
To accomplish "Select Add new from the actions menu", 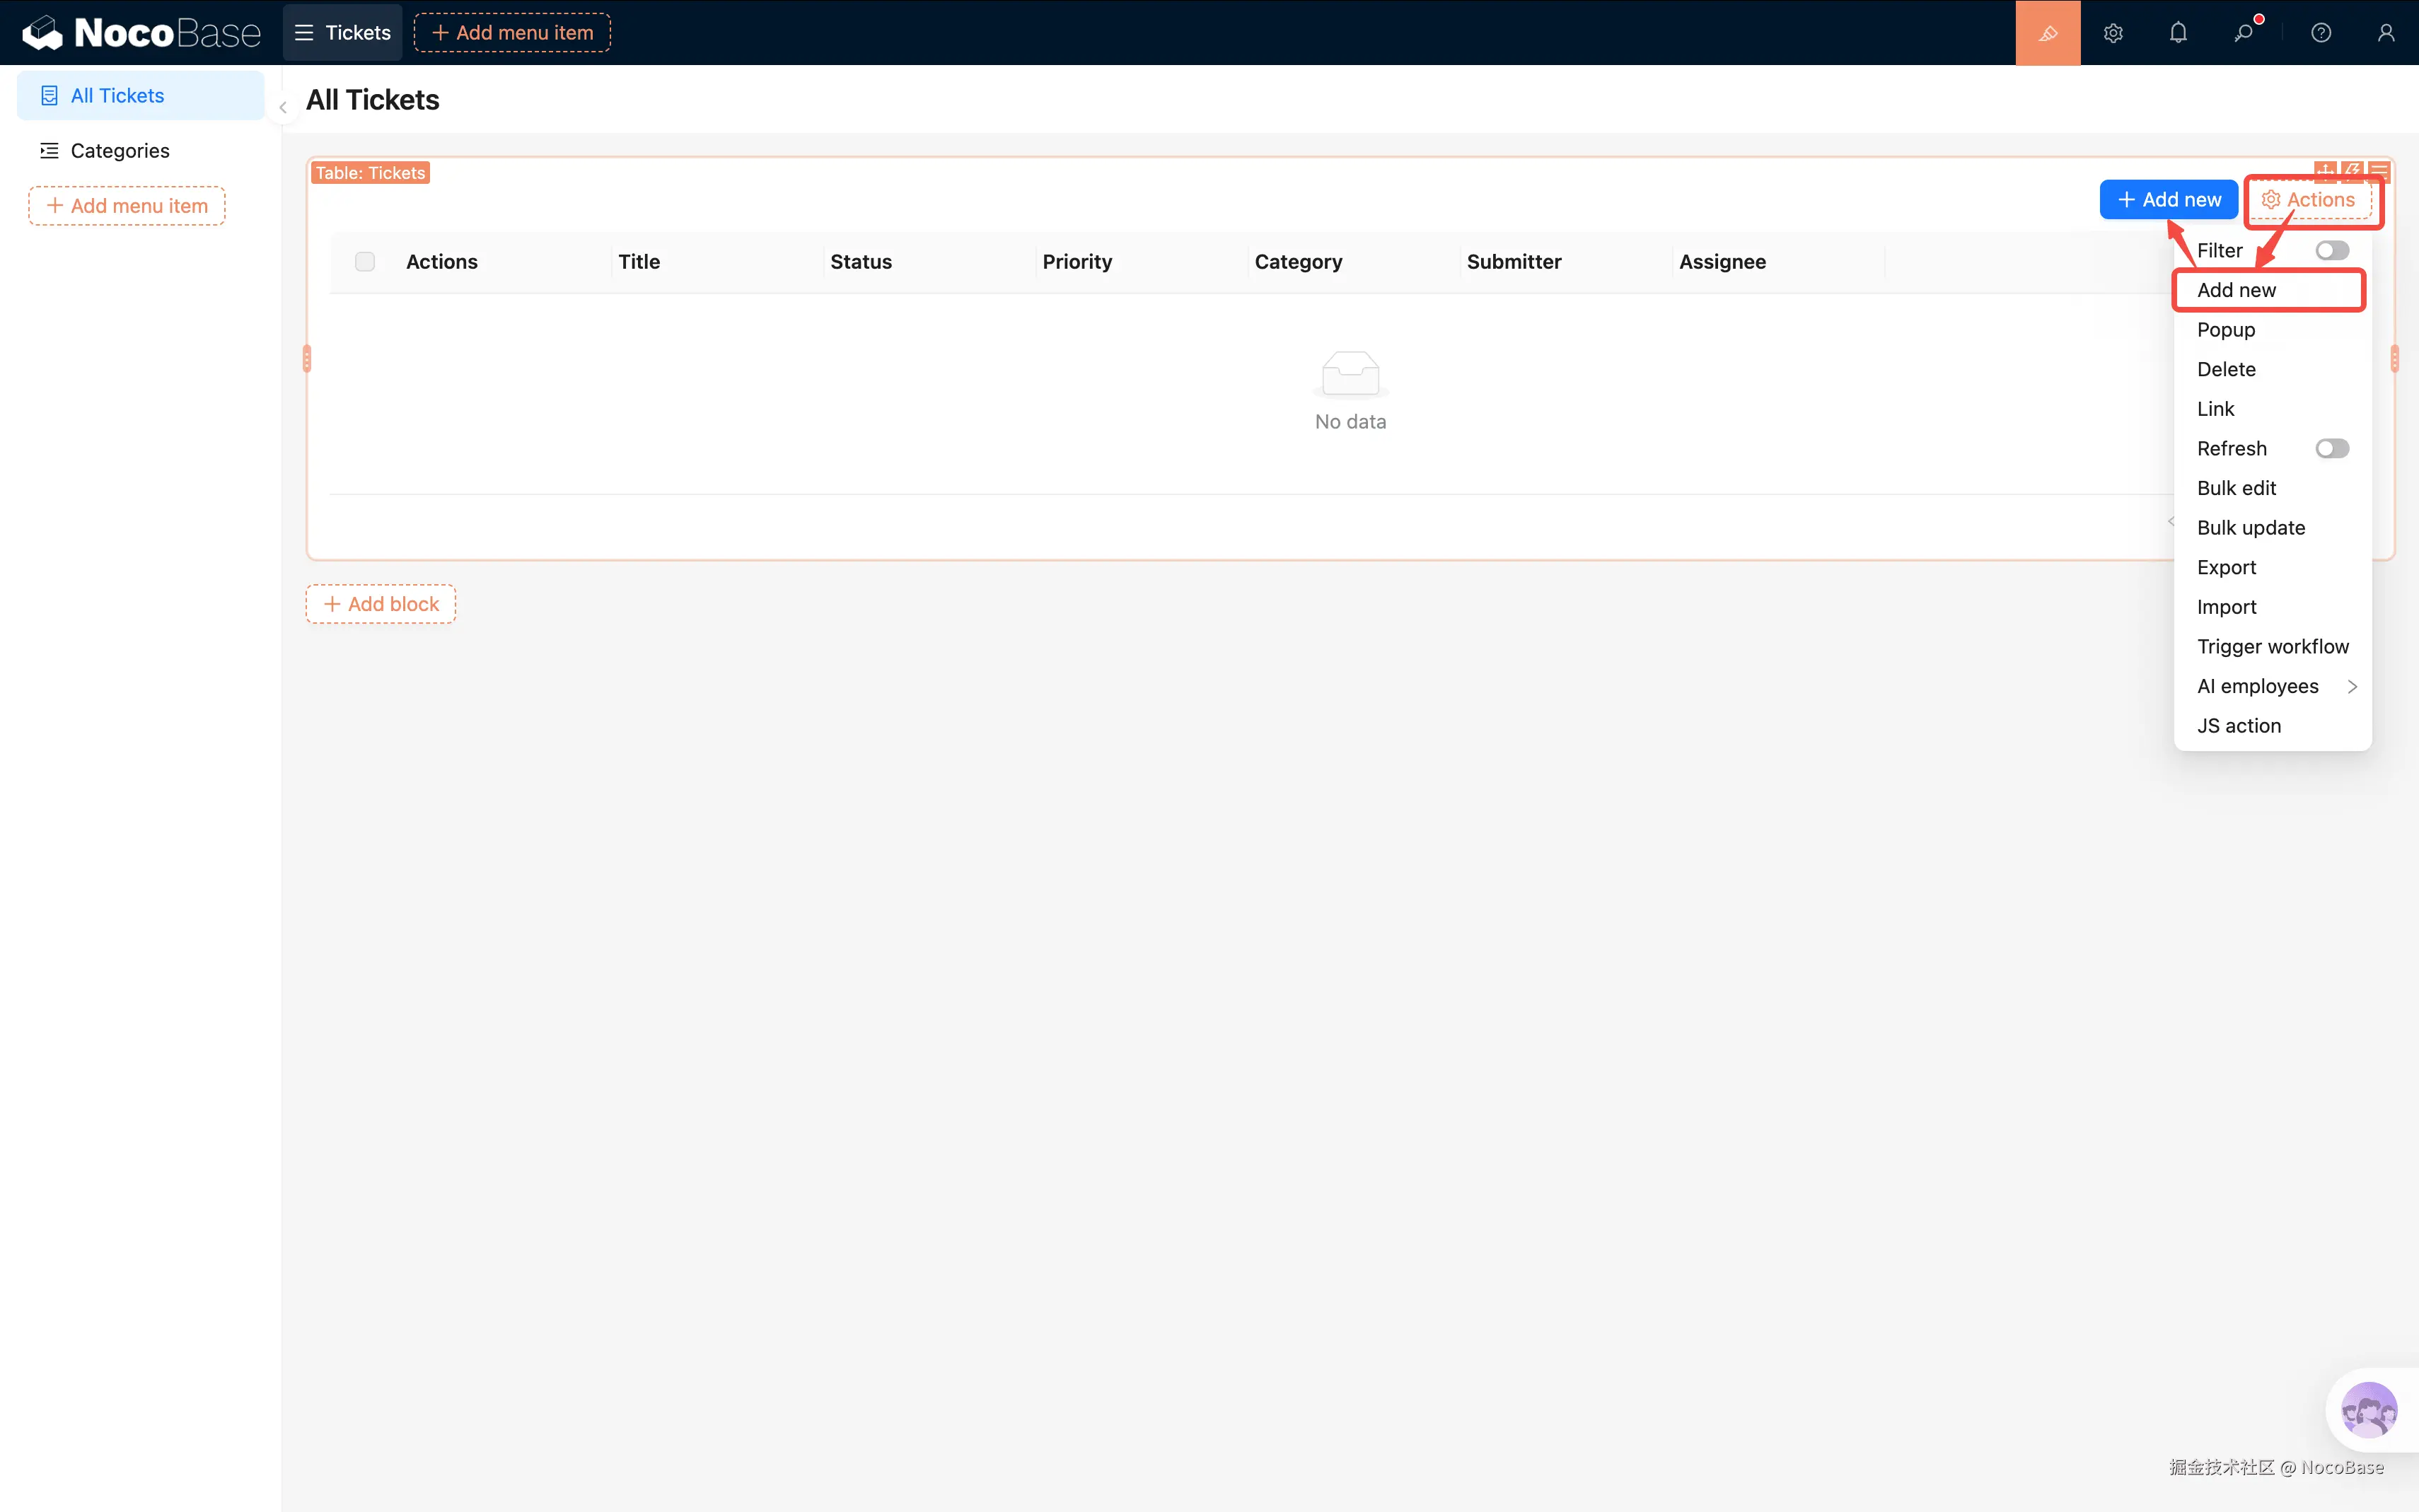I will pyautogui.click(x=2236, y=290).
